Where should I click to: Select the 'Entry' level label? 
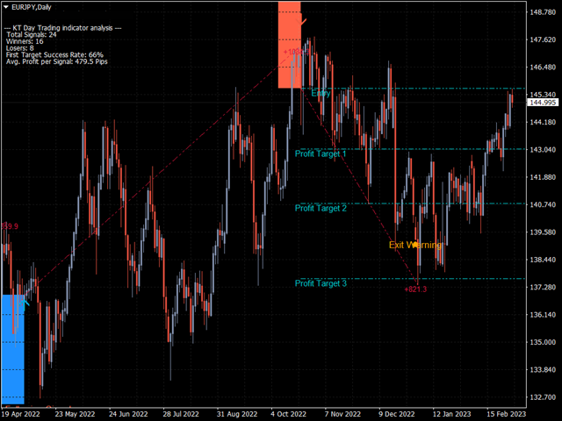(x=321, y=94)
